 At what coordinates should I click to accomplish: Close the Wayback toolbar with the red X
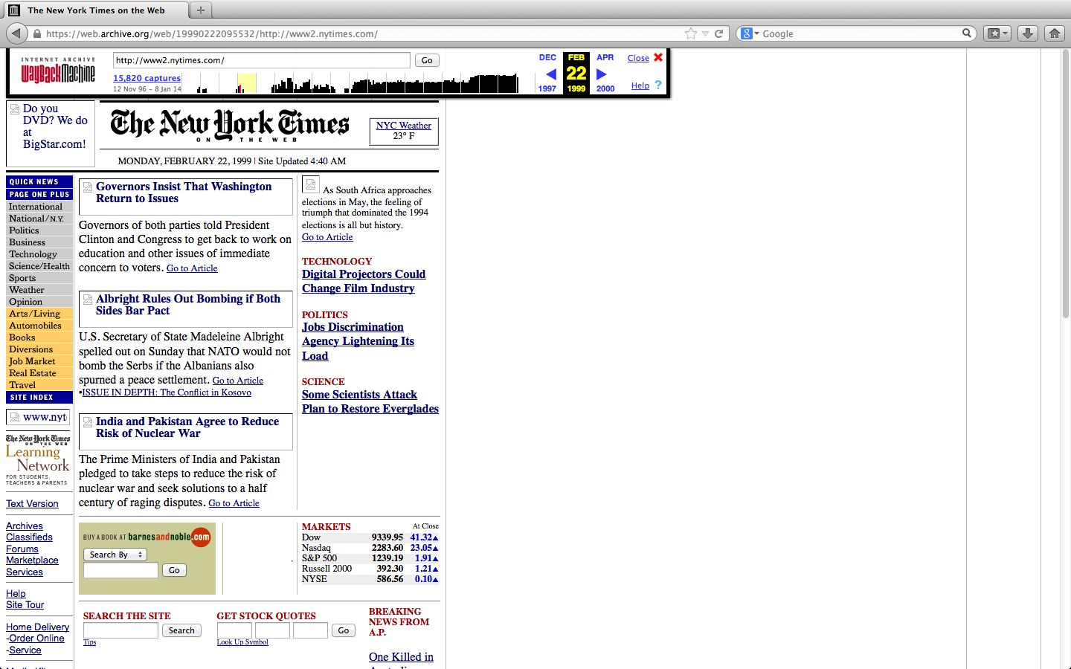click(x=658, y=57)
